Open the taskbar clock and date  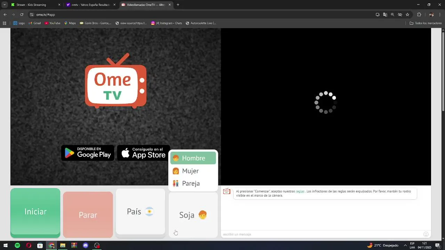tap(424, 245)
